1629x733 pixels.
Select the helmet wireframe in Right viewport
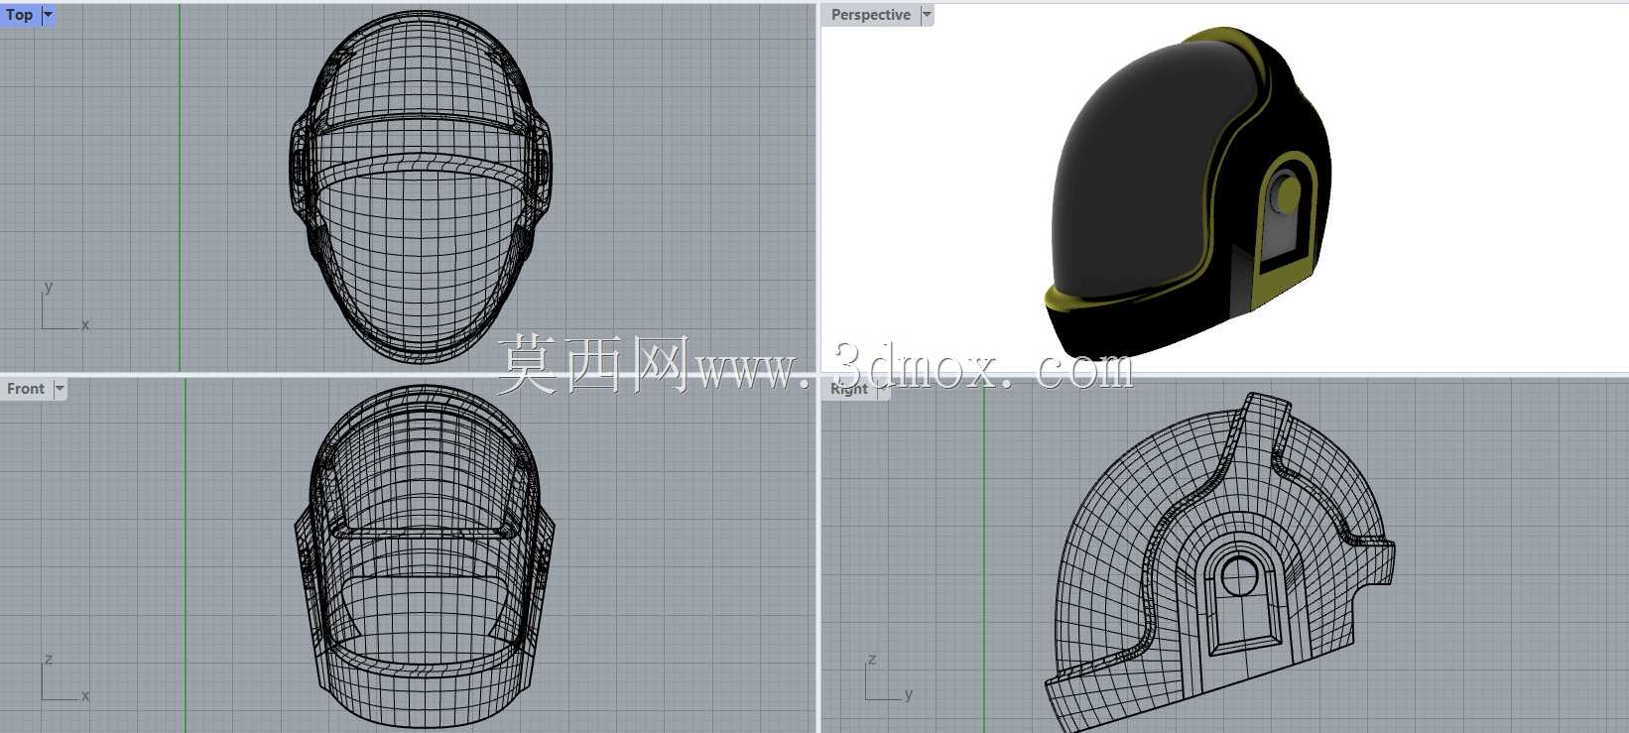coord(1219,563)
